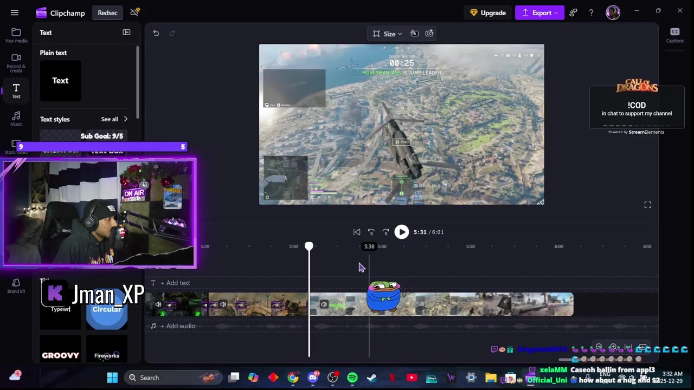Image resolution: width=694 pixels, height=390 pixels.
Task: Open the user profile avatar
Action: coord(613,13)
